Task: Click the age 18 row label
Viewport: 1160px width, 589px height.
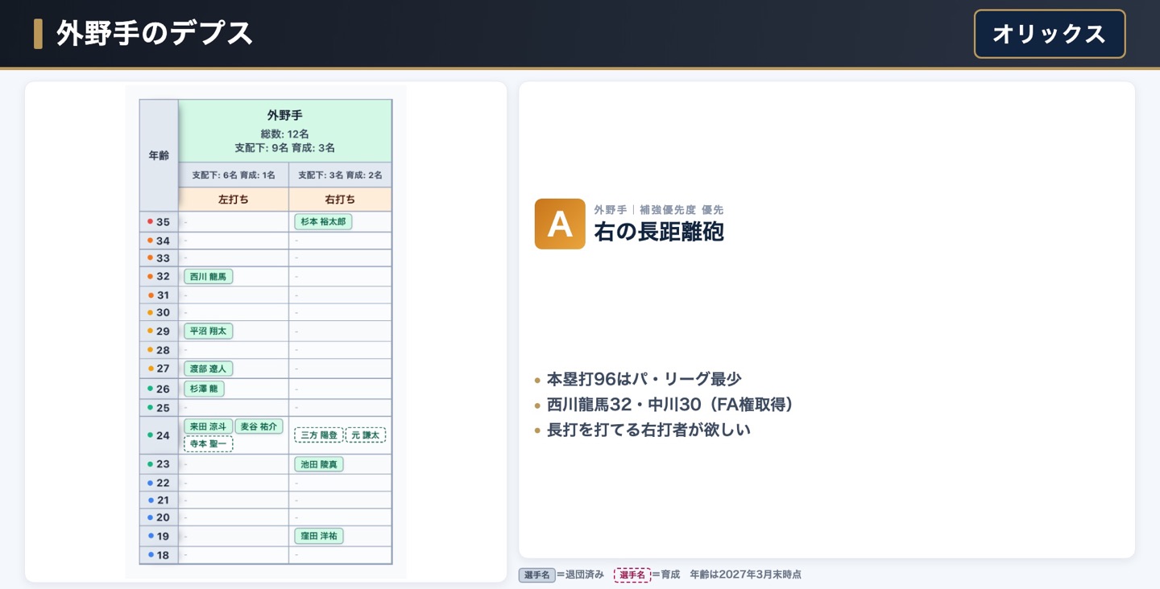Action: [x=159, y=555]
